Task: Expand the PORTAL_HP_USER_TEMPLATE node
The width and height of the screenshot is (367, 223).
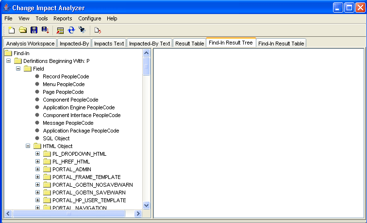Action: (x=37, y=200)
